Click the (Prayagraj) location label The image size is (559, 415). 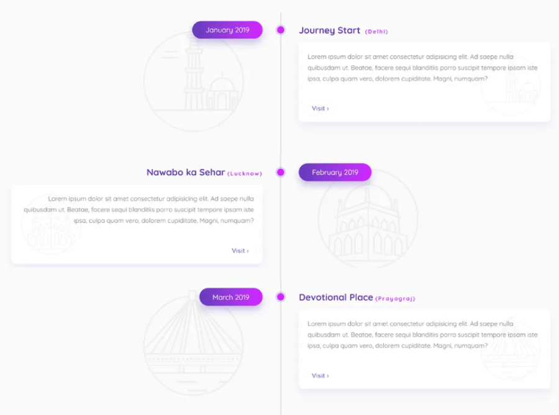tap(396, 298)
